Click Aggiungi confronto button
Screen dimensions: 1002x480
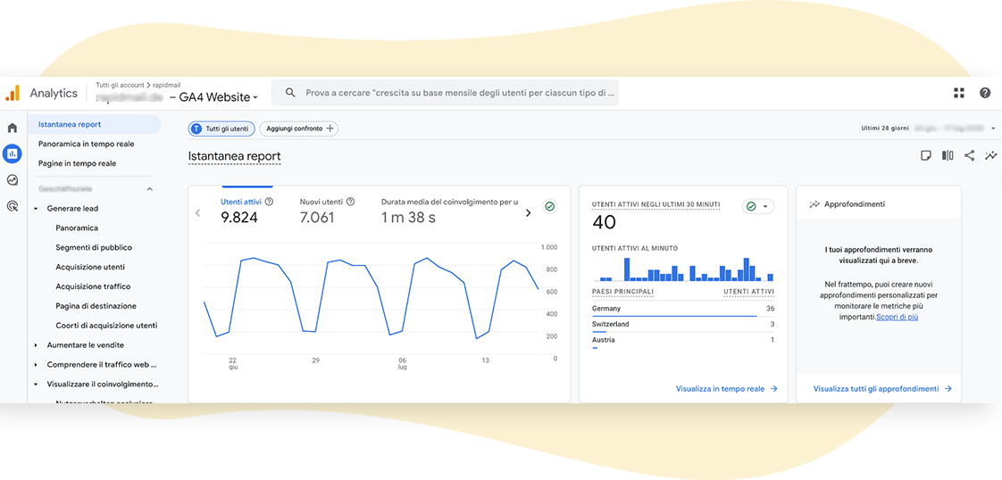[299, 128]
